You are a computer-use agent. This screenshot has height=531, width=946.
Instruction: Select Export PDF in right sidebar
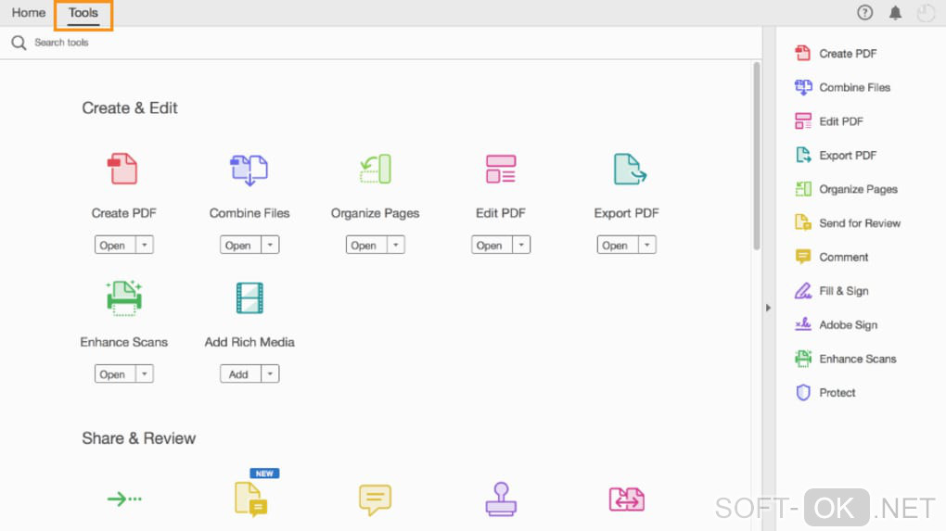tap(837, 155)
